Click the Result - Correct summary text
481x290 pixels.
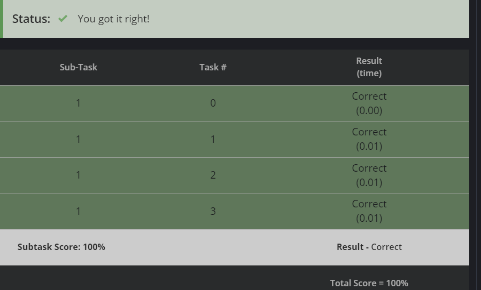(369, 247)
